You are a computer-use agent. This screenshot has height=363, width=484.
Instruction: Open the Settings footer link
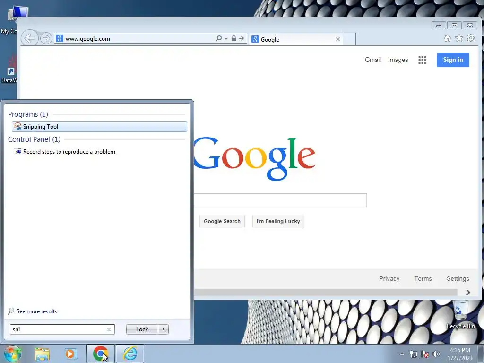pyautogui.click(x=458, y=278)
